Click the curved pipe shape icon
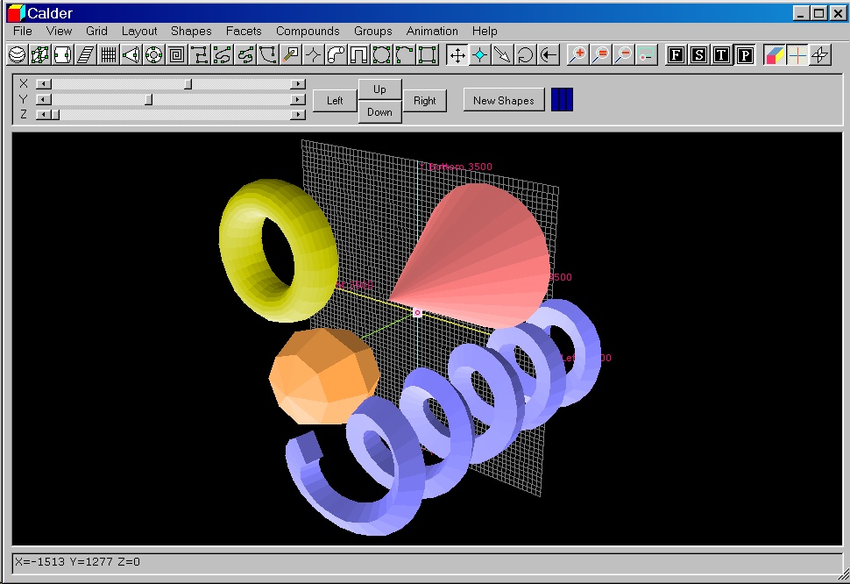Screen dimensions: 850x584 pyautogui.click(x=336, y=55)
